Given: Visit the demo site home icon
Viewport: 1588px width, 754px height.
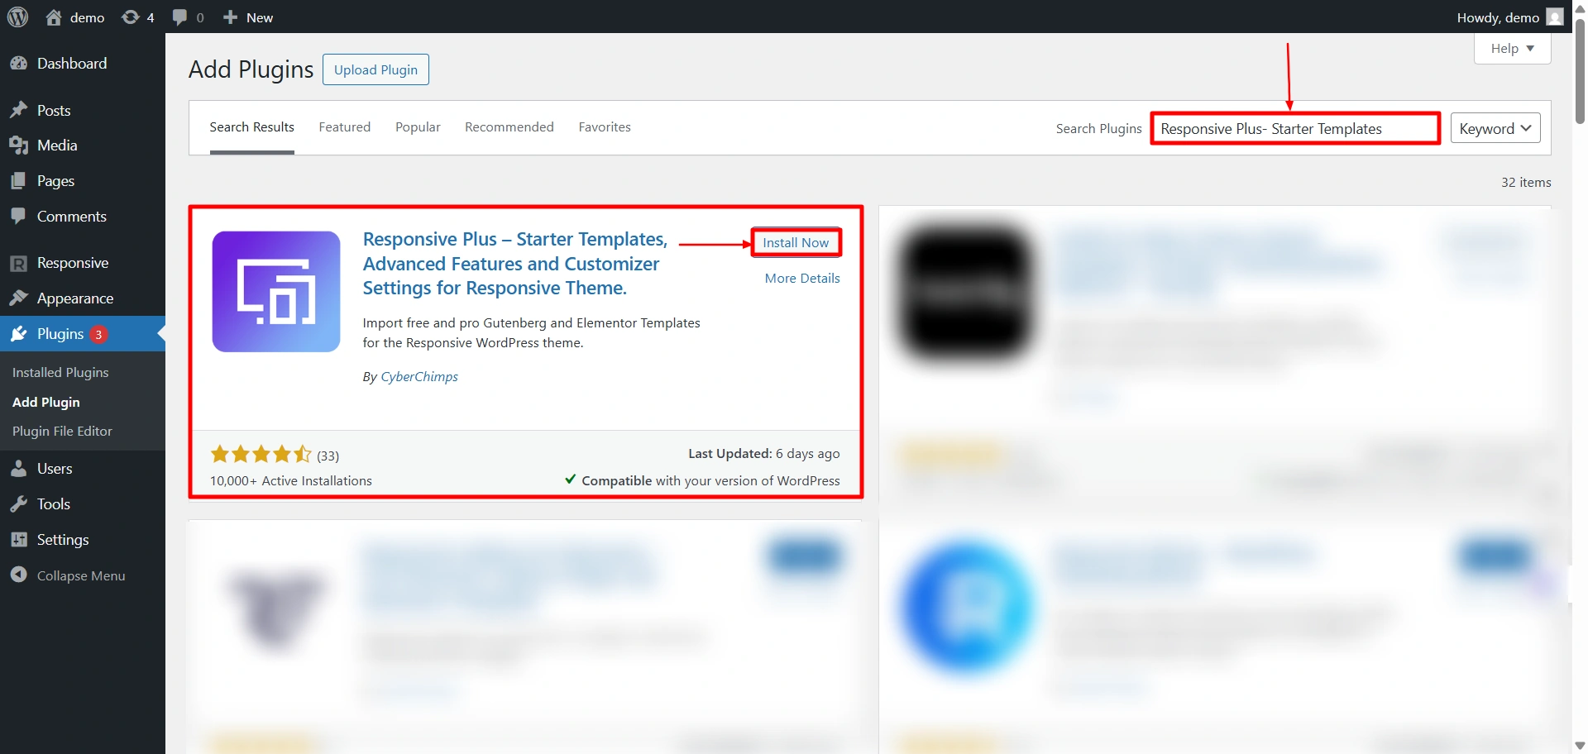Looking at the screenshot, I should (x=54, y=17).
